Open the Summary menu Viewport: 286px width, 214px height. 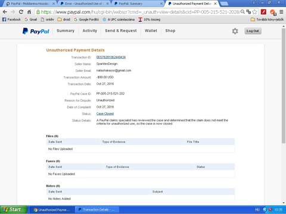click(x=66, y=31)
